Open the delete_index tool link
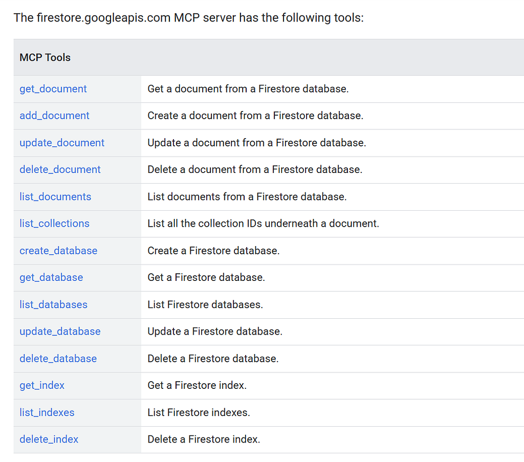Screen dimensions: 524x462 [49, 439]
